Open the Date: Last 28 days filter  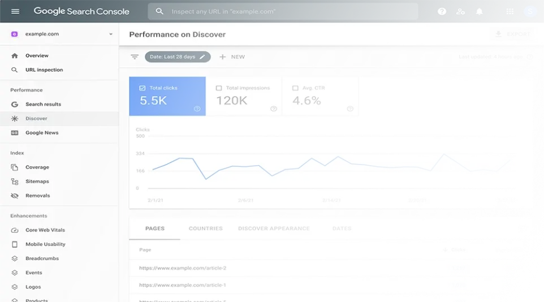click(x=178, y=57)
